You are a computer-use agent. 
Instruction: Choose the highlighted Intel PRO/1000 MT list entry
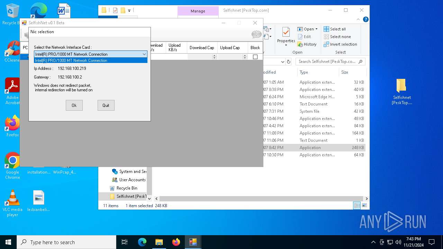click(91, 60)
